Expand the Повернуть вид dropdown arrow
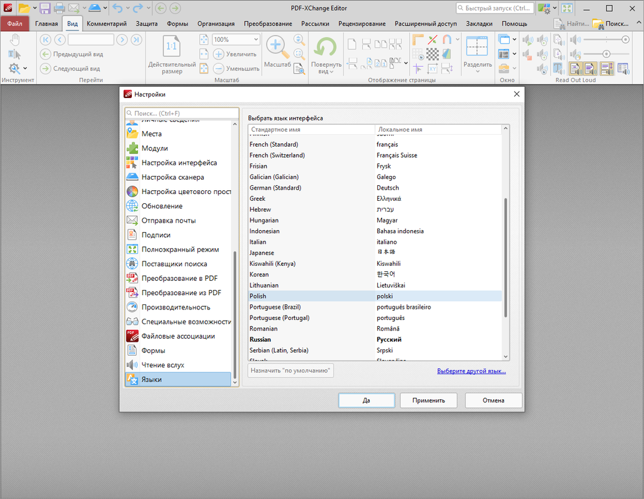The image size is (644, 499). [x=332, y=72]
